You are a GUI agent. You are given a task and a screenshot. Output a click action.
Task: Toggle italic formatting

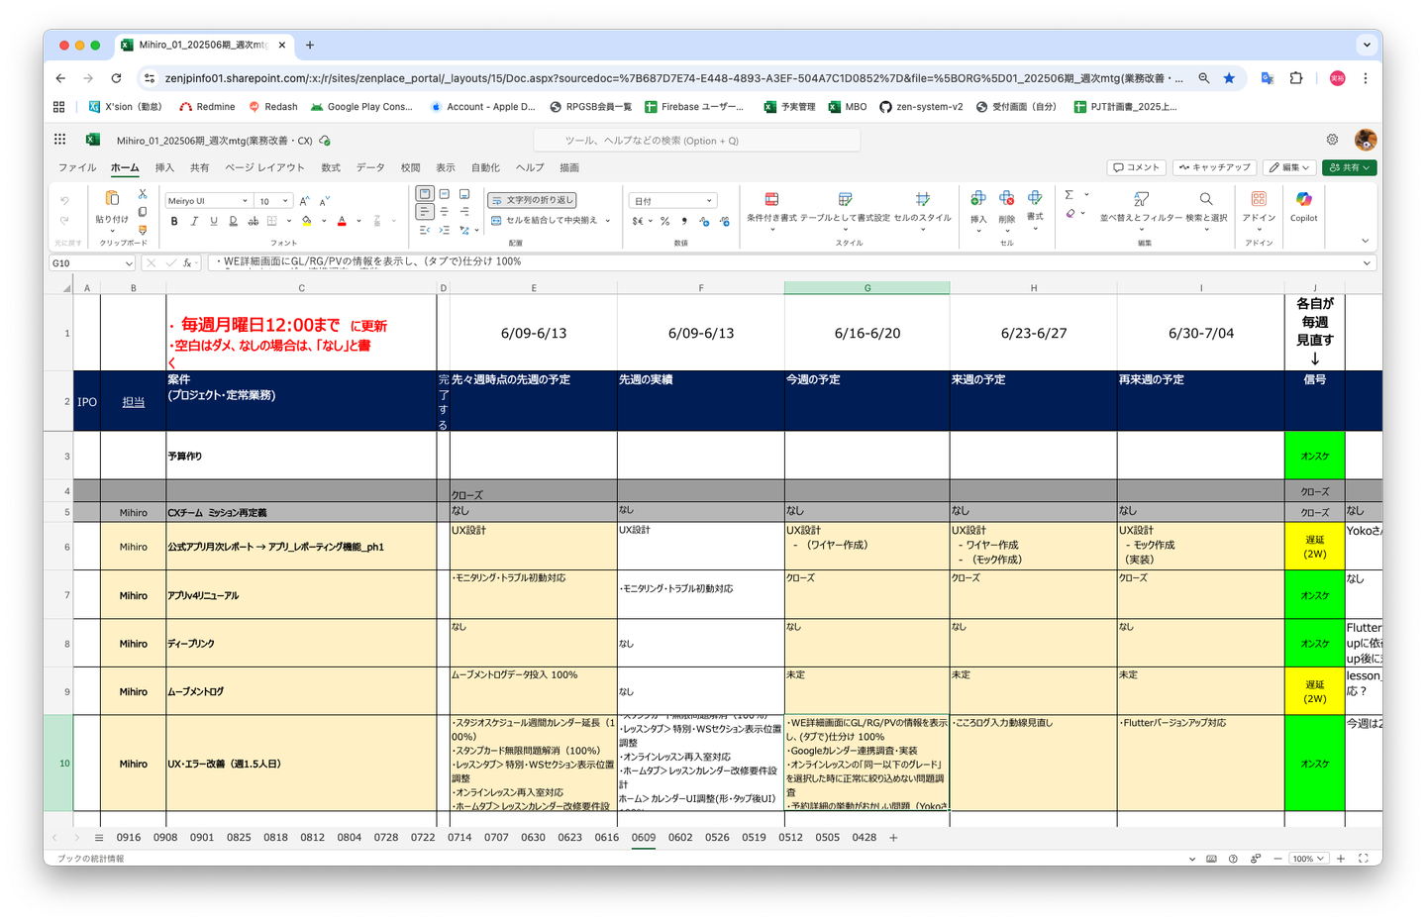click(194, 221)
